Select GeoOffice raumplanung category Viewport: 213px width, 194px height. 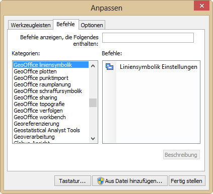click(x=51, y=84)
